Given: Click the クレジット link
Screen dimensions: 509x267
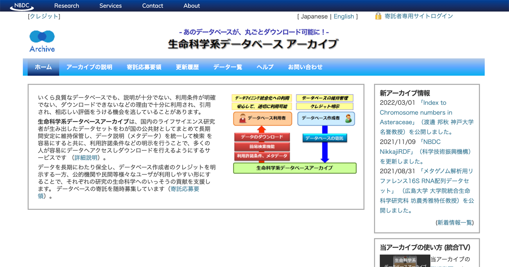Looking at the screenshot, I should point(44,17).
